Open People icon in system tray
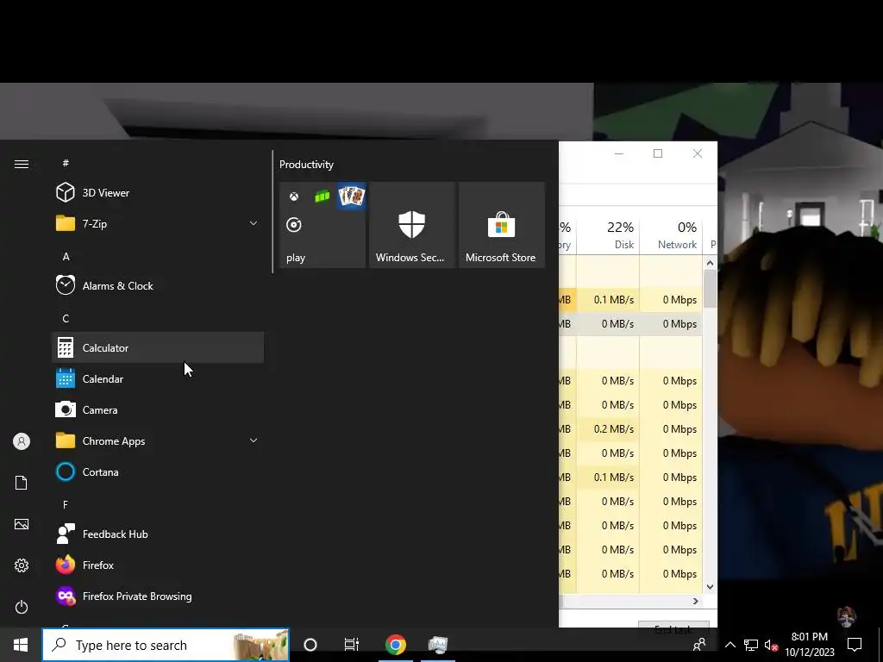 (x=699, y=645)
